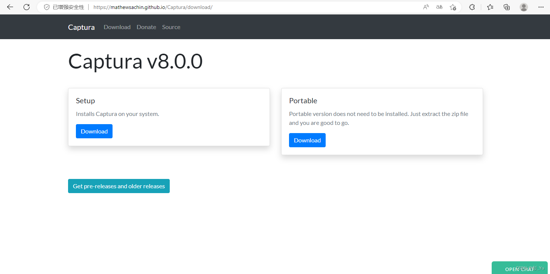Go back using the browser back arrow
Screen dimensions: 550x274
pyautogui.click(x=10, y=7)
